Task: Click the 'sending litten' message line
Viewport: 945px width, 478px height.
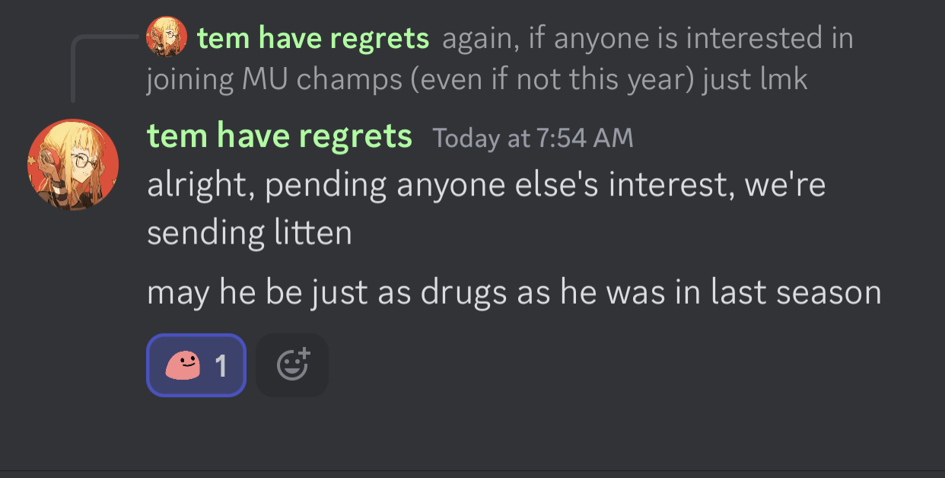Action: click(250, 232)
